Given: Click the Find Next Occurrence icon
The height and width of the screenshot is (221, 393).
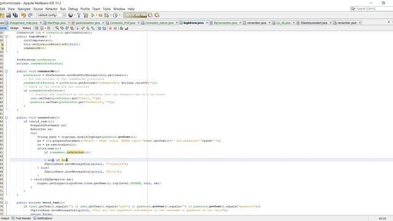Looking at the screenshot, I should 67,28.
